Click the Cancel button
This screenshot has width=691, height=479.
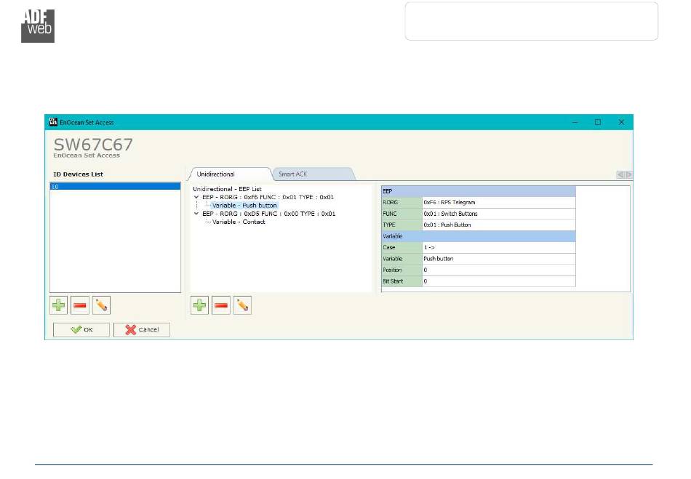click(x=141, y=330)
